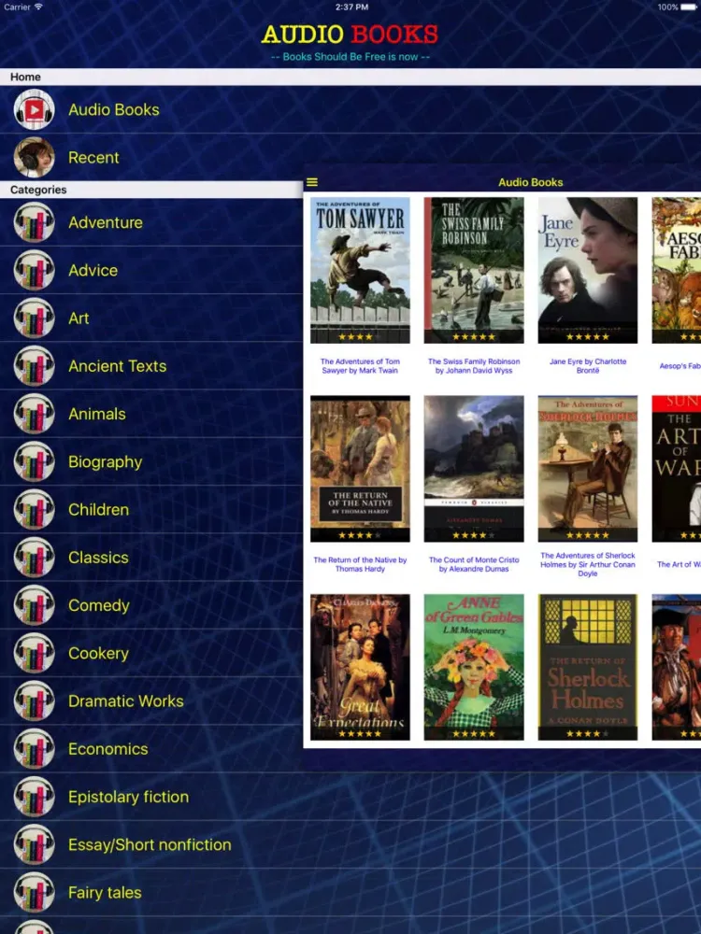Tap the Art category headphone icon
The width and height of the screenshot is (701, 934).
[34, 318]
